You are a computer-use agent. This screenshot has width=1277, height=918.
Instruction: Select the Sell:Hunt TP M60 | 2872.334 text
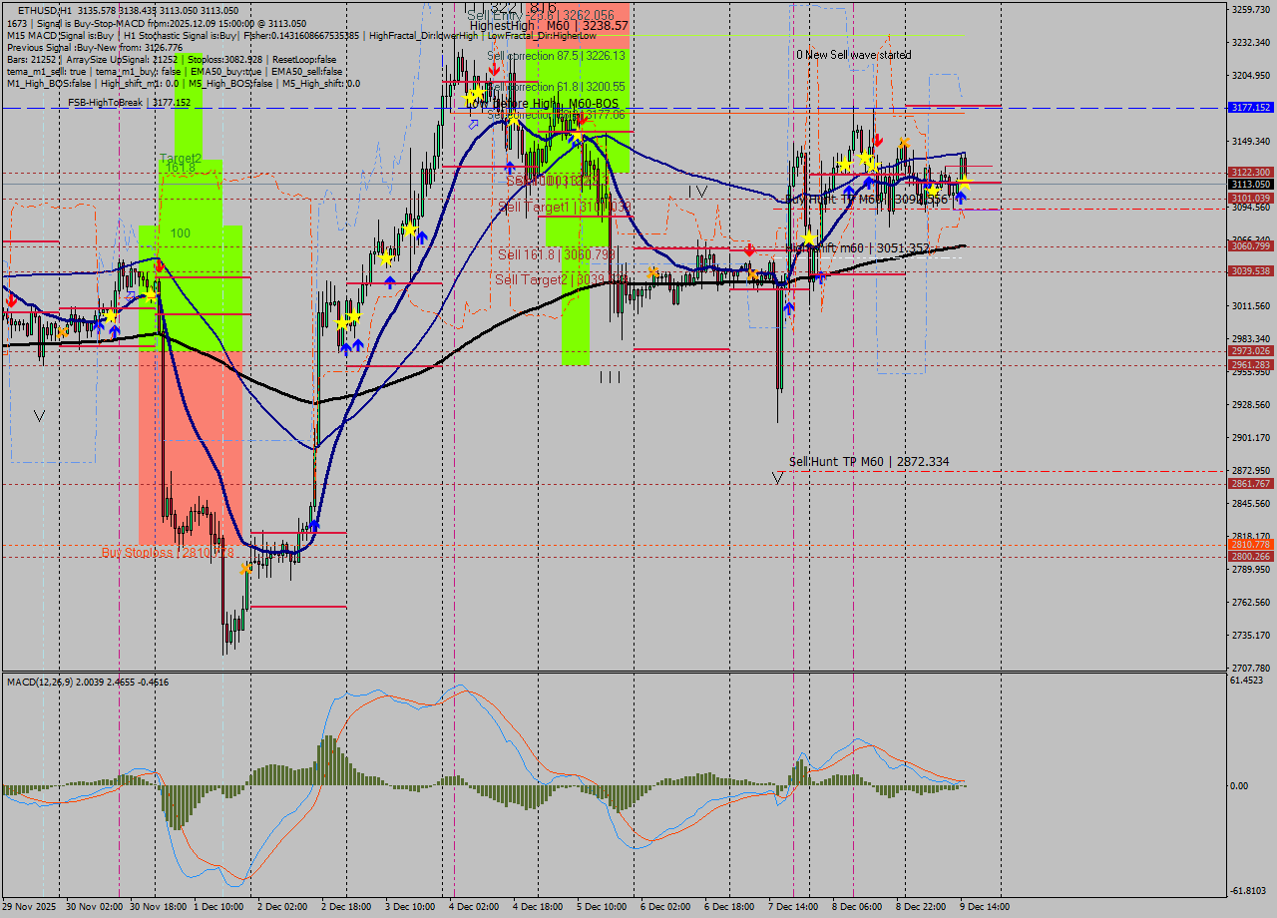(x=868, y=461)
